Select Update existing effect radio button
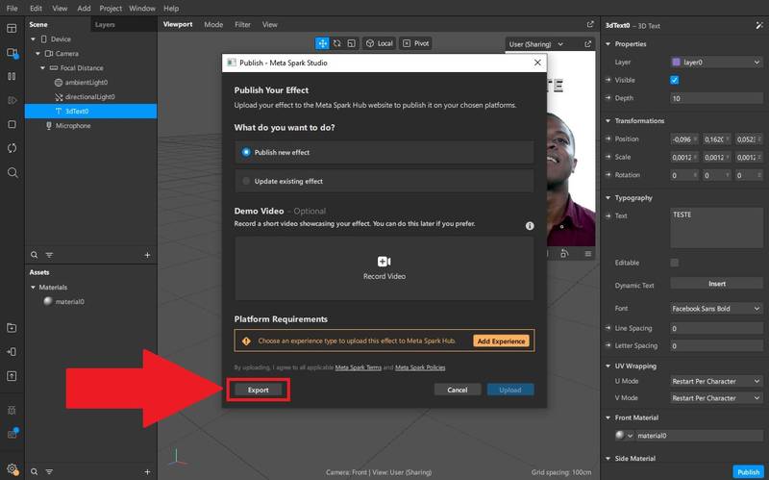 (x=246, y=181)
